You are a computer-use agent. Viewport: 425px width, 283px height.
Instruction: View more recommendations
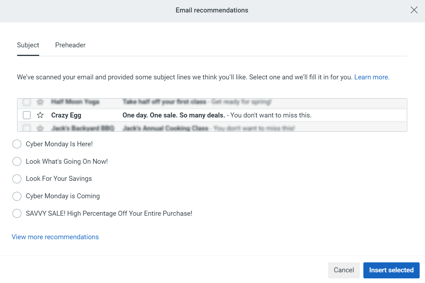click(x=55, y=237)
